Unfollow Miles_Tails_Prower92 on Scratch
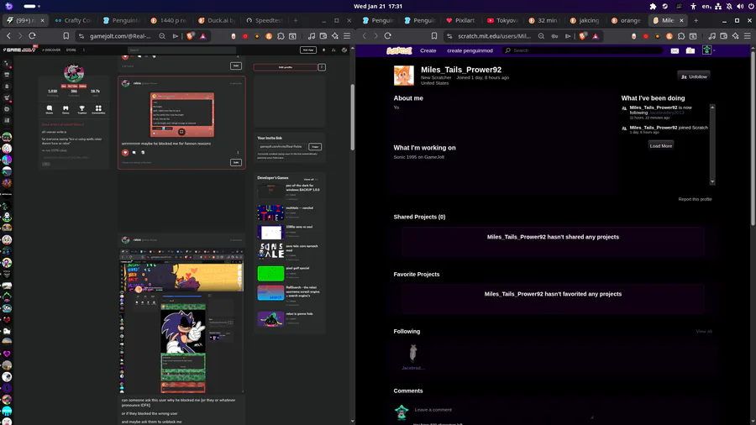 [695, 76]
